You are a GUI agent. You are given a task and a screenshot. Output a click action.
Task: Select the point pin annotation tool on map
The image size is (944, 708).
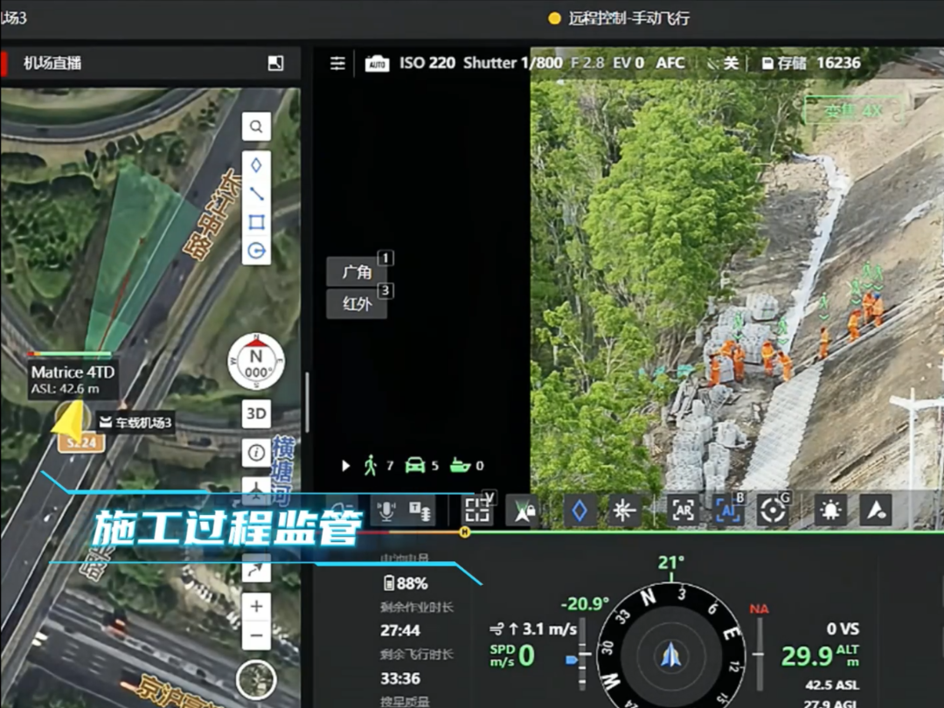click(256, 165)
